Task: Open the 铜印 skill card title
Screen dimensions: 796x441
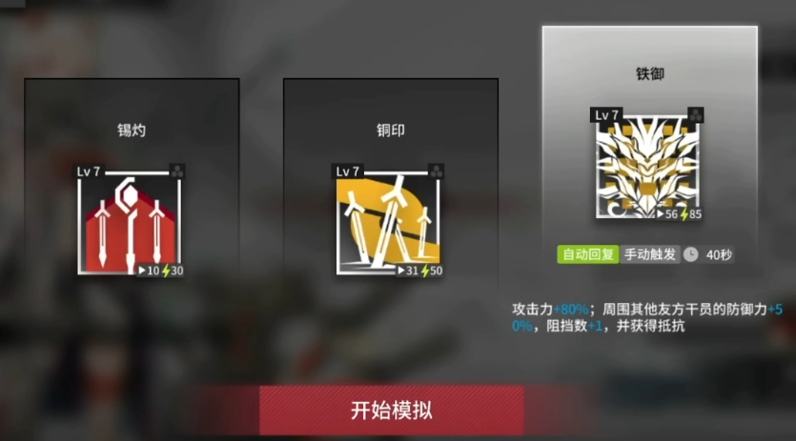Action: [391, 130]
